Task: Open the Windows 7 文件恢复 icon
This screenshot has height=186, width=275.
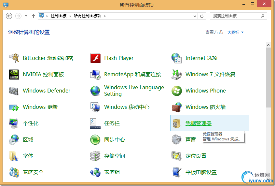Action: point(176,74)
